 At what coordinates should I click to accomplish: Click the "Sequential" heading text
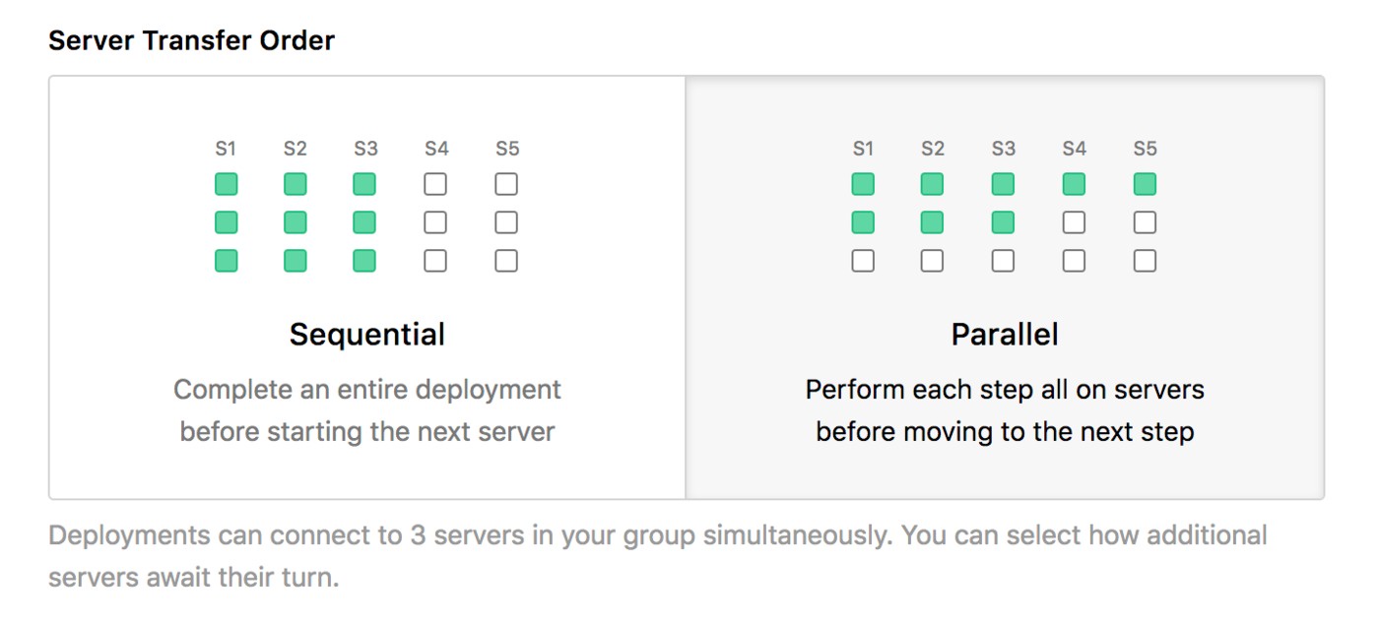click(x=366, y=335)
